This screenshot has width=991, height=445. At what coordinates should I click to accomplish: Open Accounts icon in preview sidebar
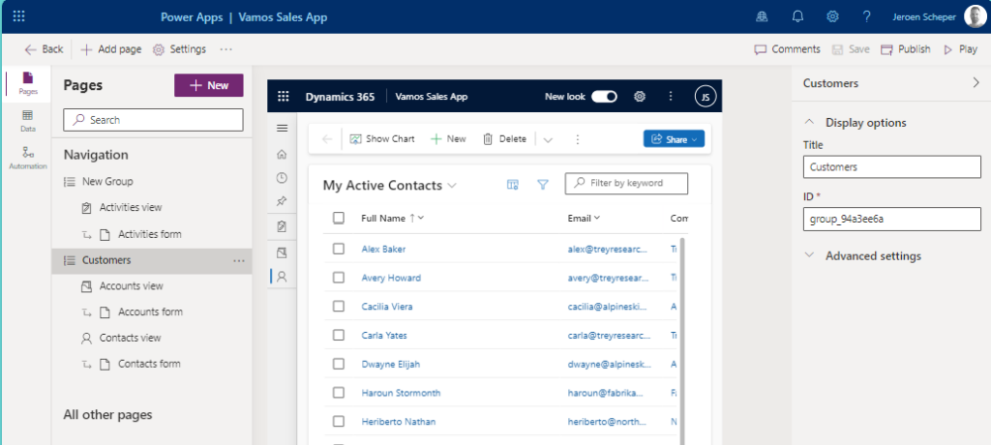click(283, 252)
